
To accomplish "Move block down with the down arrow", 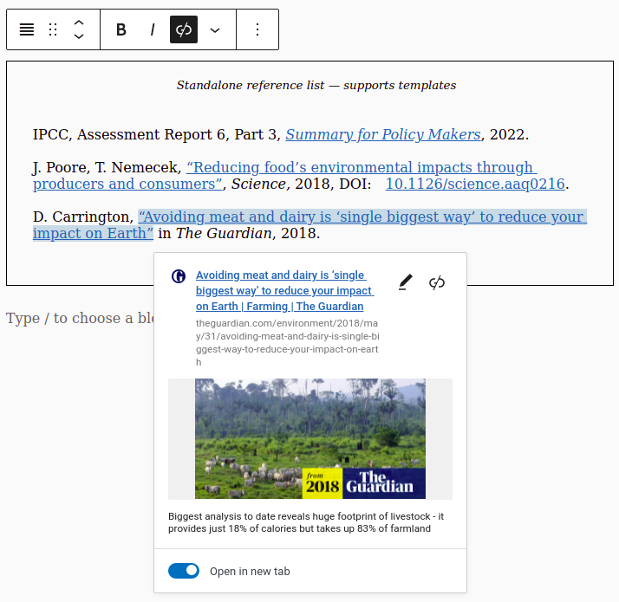I will (x=79, y=36).
